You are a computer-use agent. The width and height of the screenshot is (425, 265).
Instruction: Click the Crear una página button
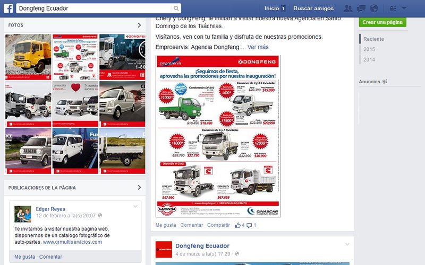[x=382, y=22]
